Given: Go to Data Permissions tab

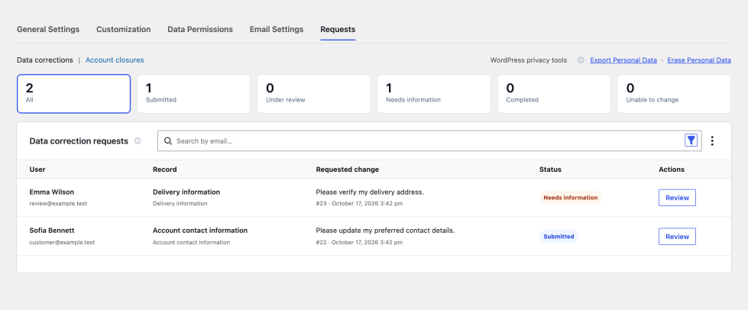Looking at the screenshot, I should [x=200, y=29].
